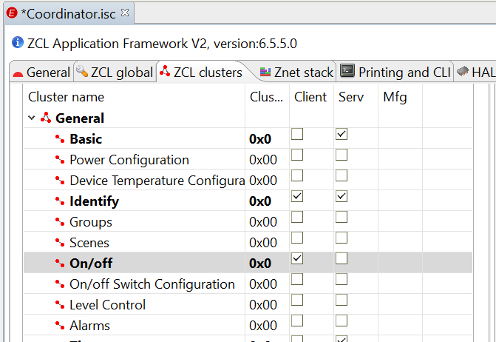Click the Znet stack tab's colored blocks icon
The height and width of the screenshot is (342, 496).
pos(265,73)
